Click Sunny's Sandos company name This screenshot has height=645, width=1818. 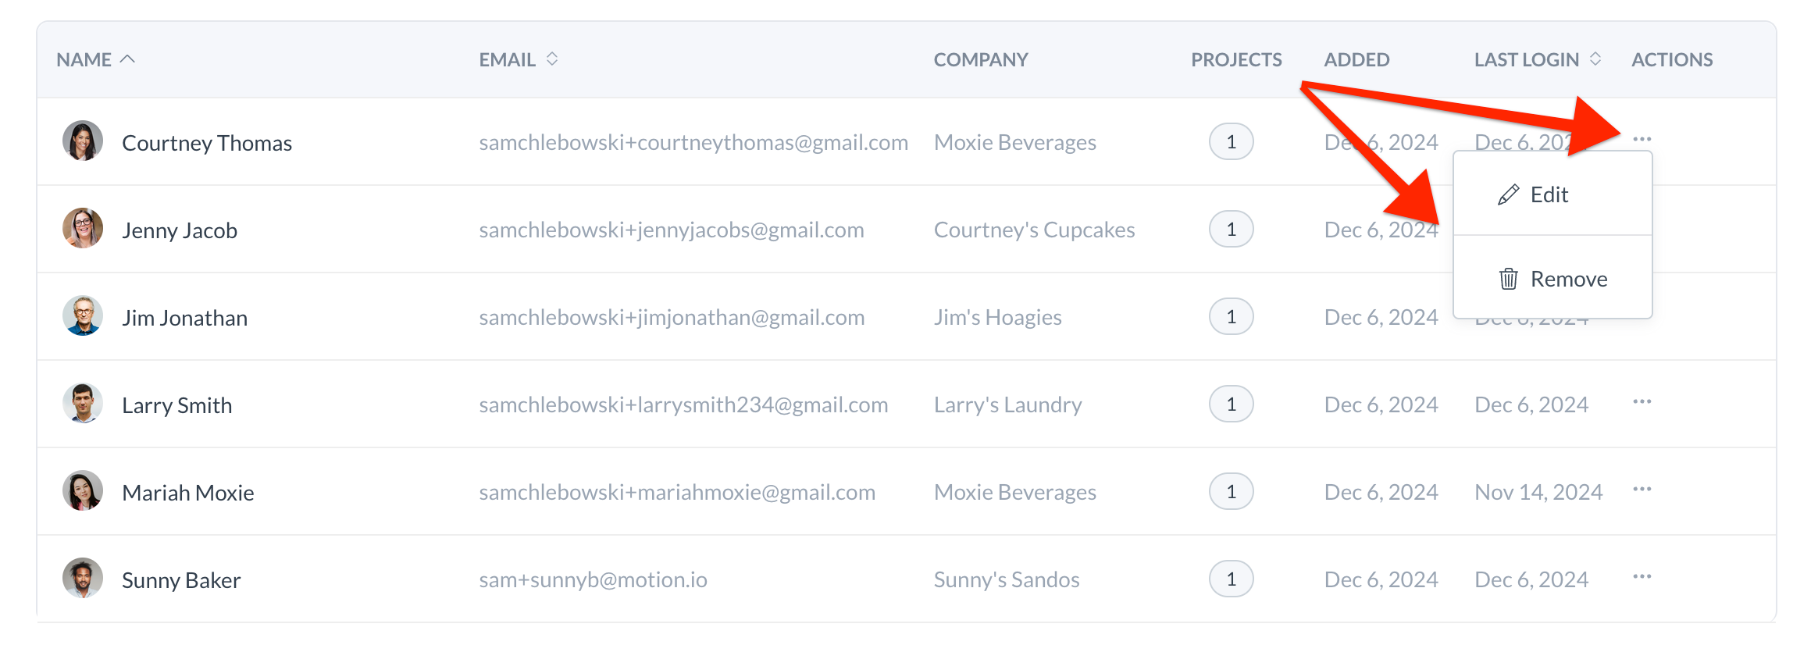[x=1006, y=579]
